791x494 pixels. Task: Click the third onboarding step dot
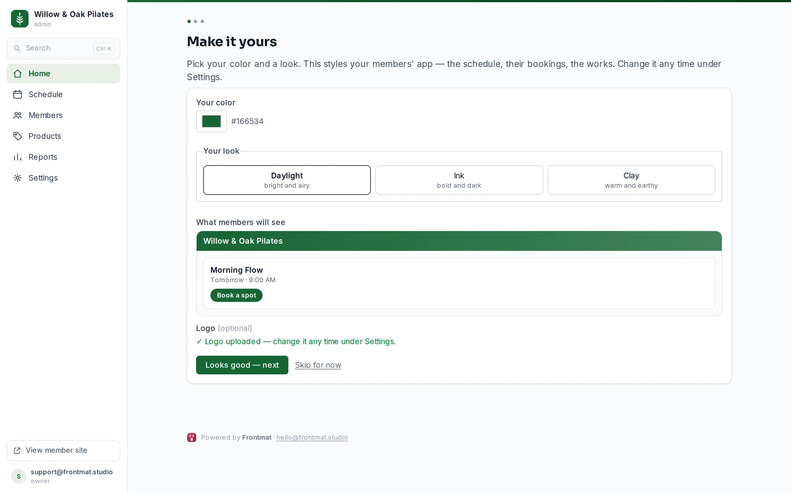point(202,22)
